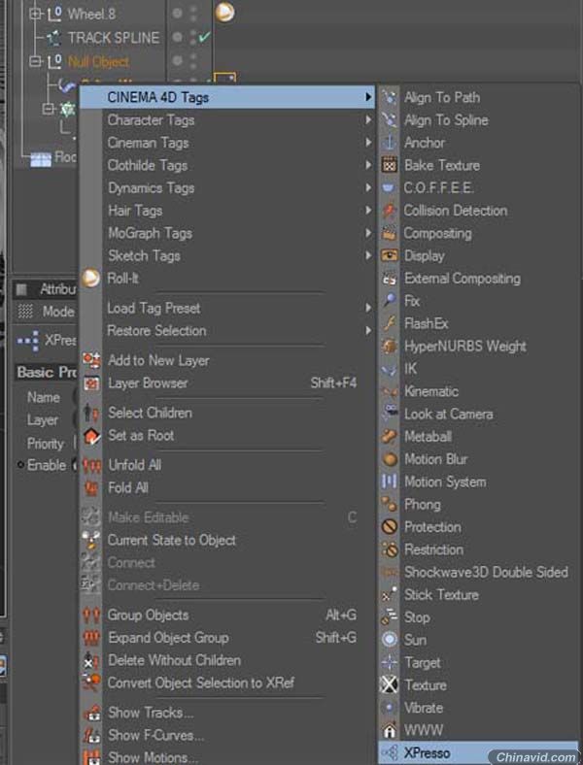Choose the Compositing tag icon

pos(390,233)
